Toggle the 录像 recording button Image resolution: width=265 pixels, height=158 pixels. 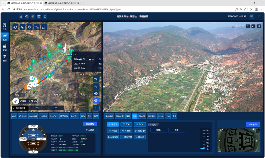[135, 116]
